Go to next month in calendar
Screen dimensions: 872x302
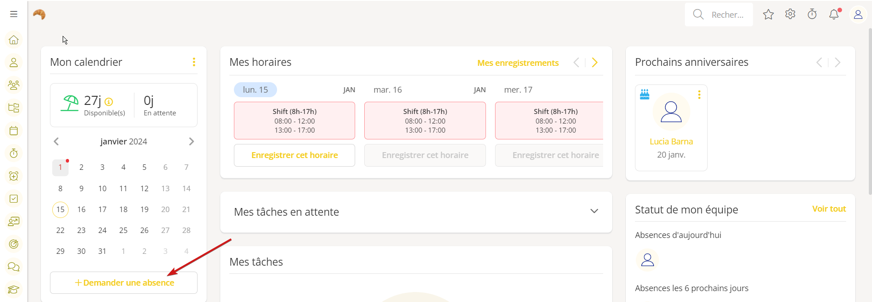(x=191, y=142)
